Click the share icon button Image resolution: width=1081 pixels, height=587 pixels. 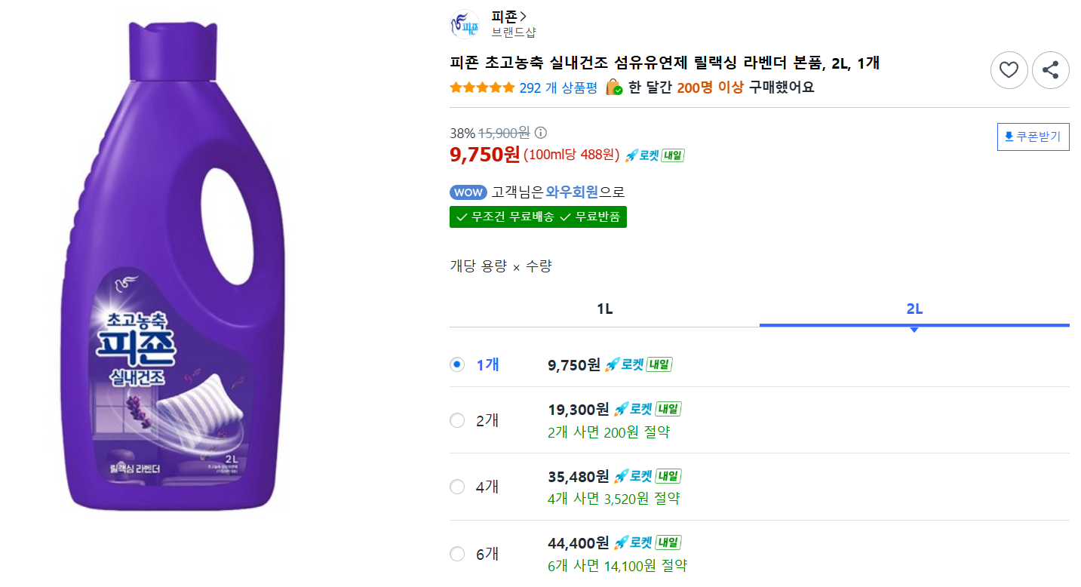pyautogui.click(x=1050, y=71)
